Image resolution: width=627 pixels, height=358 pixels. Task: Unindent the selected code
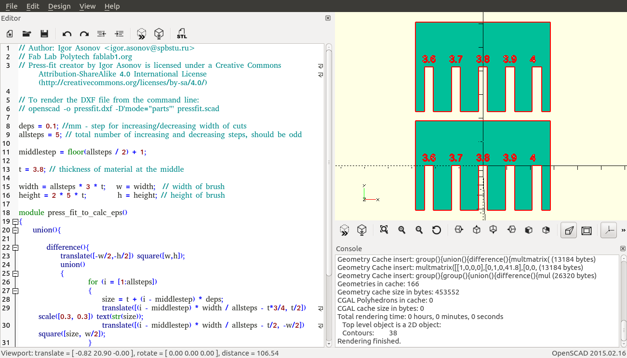(x=102, y=34)
